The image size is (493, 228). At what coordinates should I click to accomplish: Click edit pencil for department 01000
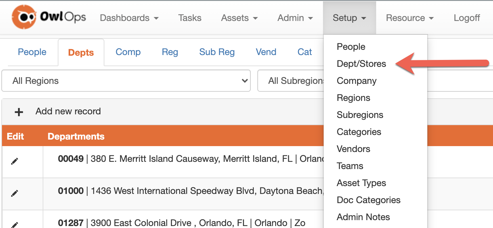14,193
